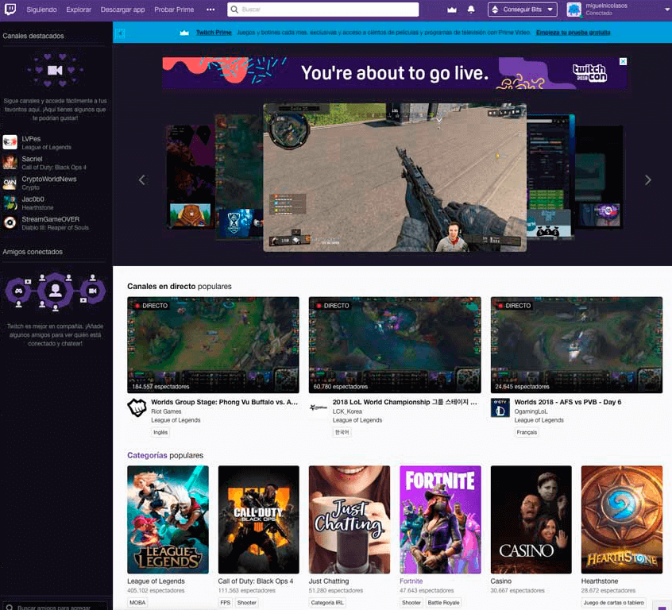Click Juego de cartas o tablero tag
The width and height of the screenshot is (672, 610).
point(614,603)
